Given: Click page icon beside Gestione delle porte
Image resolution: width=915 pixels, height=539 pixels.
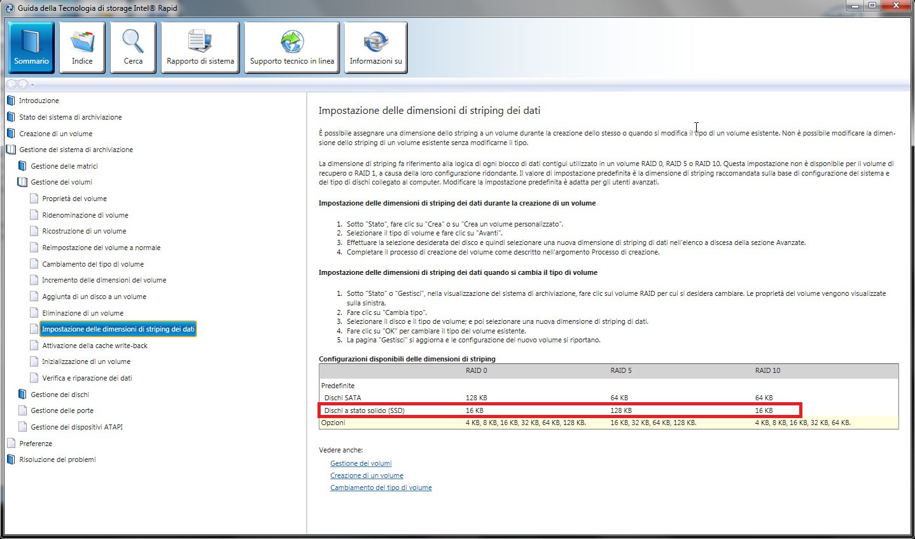Looking at the screenshot, I should (x=23, y=410).
